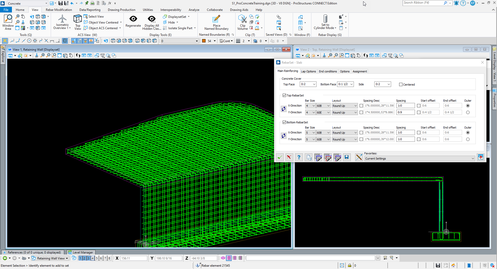Click the RebarSet help question mark
The width and height of the screenshot is (497, 269).
point(299,157)
